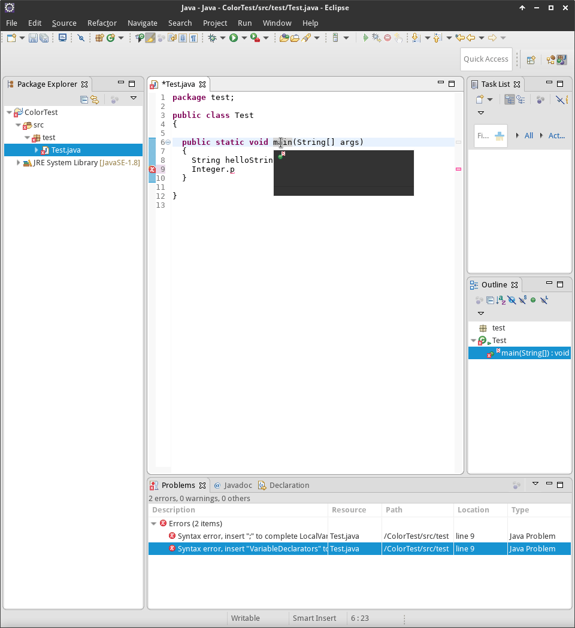Select the 'insert ";"' syntax error row
This screenshot has height=628, width=575.
point(359,536)
